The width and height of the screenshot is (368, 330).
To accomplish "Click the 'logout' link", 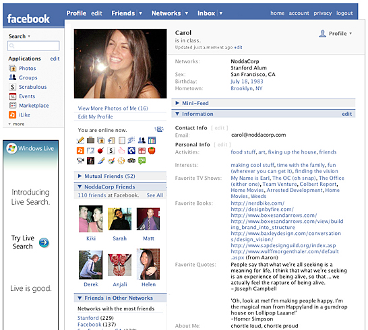I will [x=344, y=13].
